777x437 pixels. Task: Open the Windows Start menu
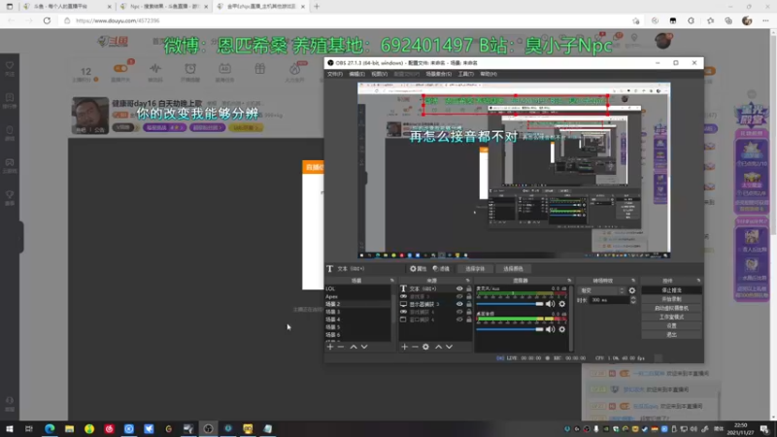tap(10, 429)
